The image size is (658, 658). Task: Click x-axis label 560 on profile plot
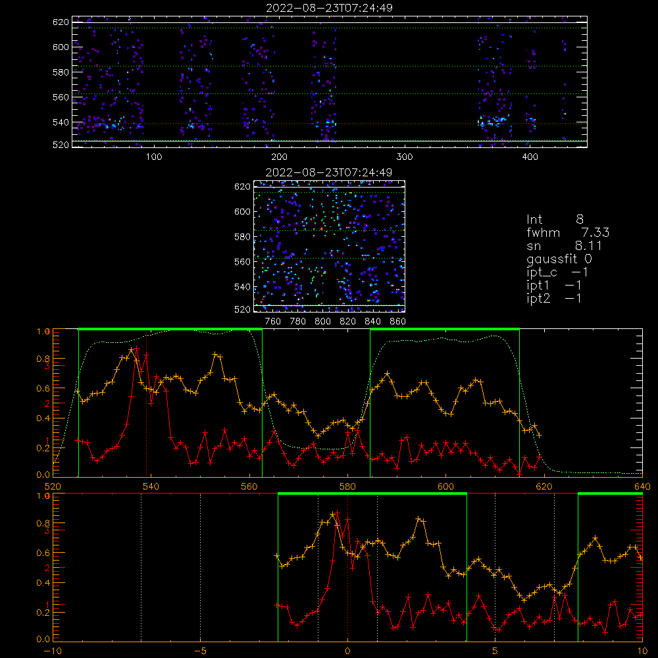[x=249, y=486]
